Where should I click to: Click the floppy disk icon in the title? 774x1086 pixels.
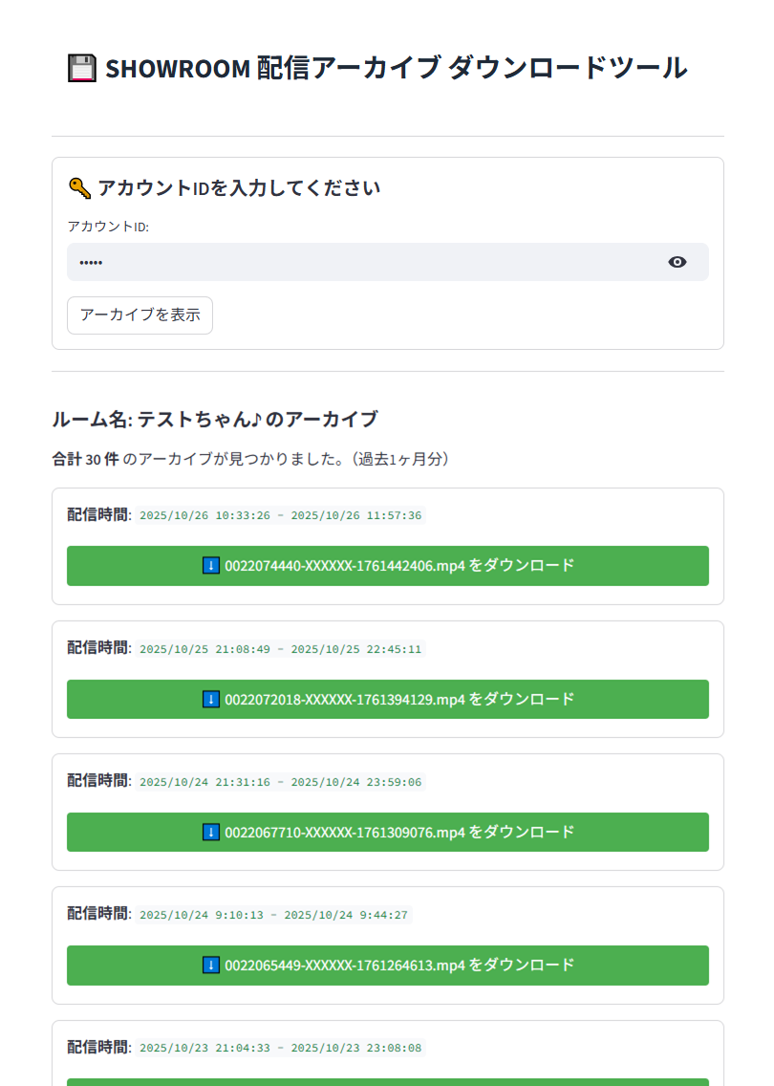[82, 69]
